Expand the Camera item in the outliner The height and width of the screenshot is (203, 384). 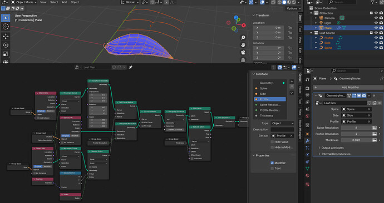(316, 18)
